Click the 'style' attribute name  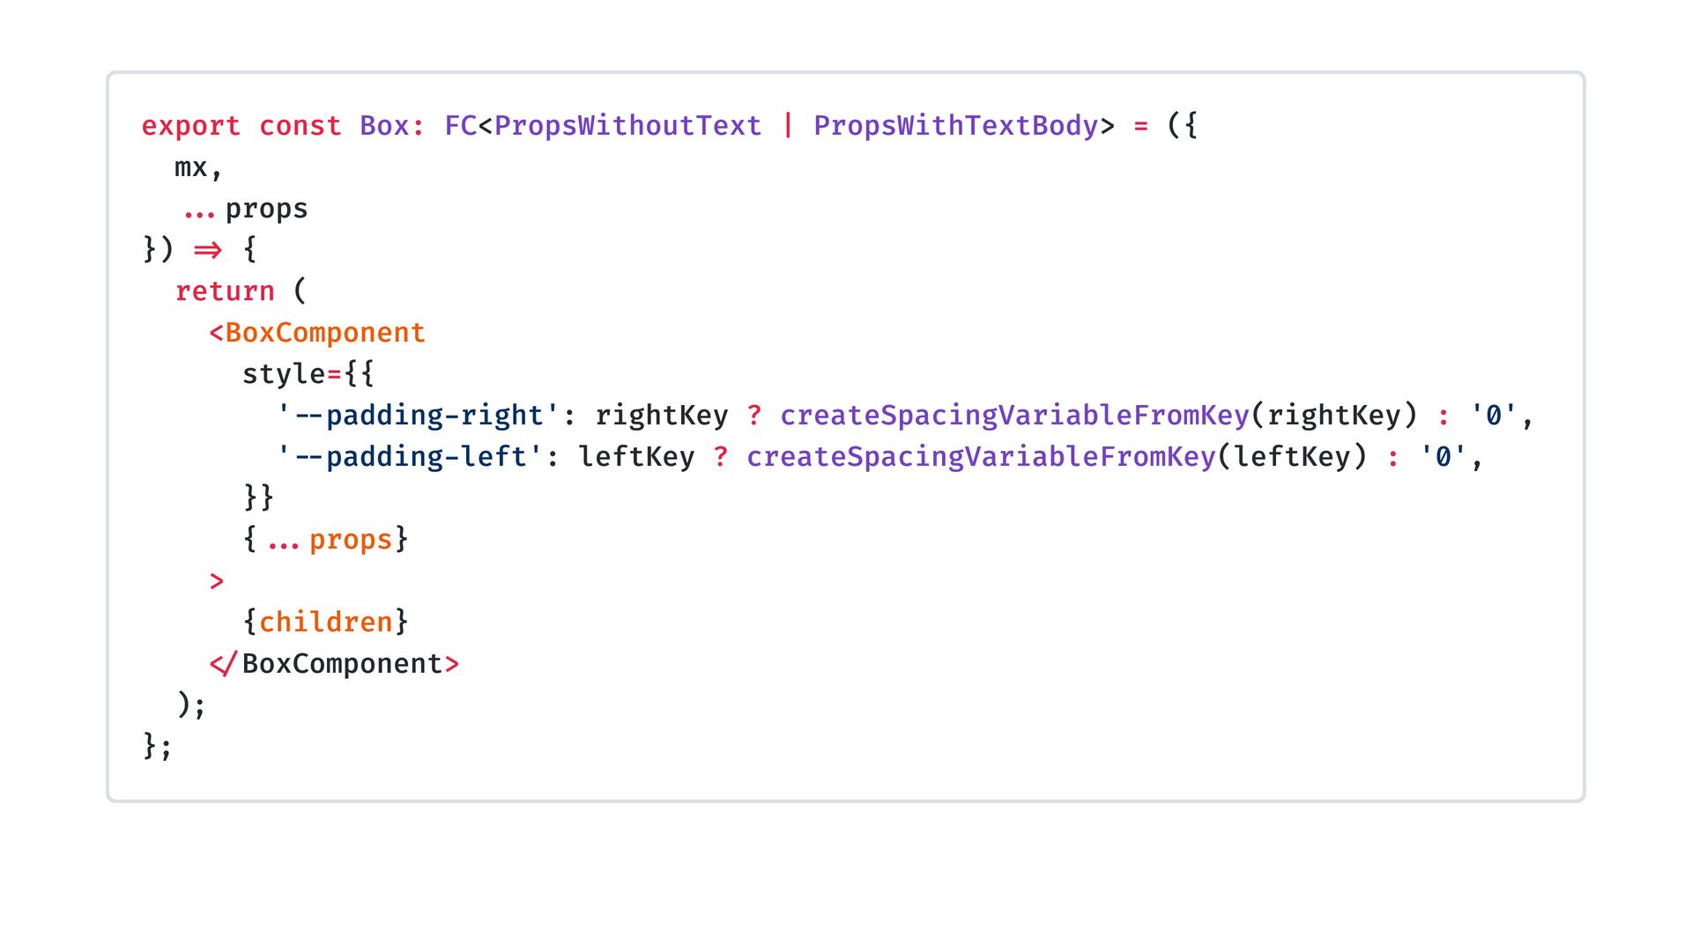pyautogui.click(x=284, y=374)
